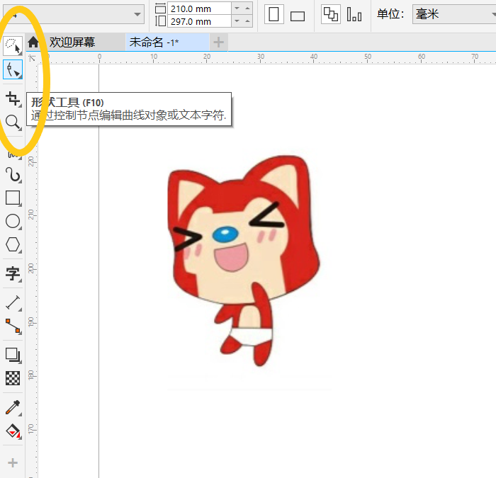Choose the Transparency checkerboard tool
This screenshot has width=496, height=478.
12,378
